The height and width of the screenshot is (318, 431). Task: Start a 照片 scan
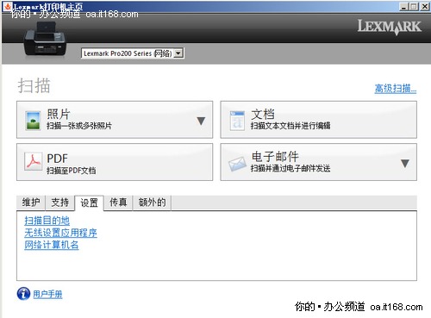(115, 120)
